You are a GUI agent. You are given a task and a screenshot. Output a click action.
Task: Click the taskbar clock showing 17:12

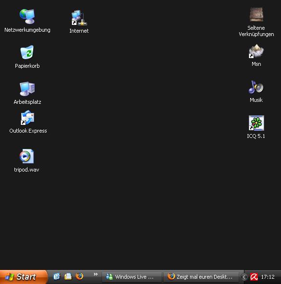pyautogui.click(x=268, y=277)
